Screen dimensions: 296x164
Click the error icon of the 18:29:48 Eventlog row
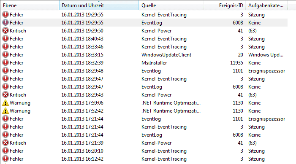(x=5, y=71)
